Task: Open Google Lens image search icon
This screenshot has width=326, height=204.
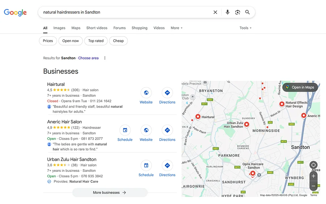Action: point(237,12)
